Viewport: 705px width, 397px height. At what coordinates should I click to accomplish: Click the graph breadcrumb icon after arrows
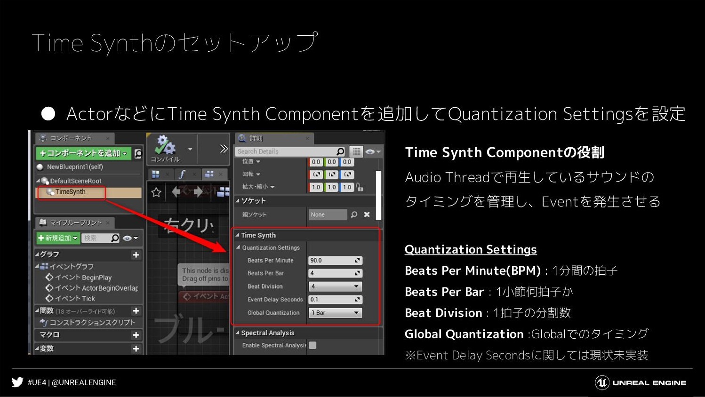pyautogui.click(x=224, y=191)
